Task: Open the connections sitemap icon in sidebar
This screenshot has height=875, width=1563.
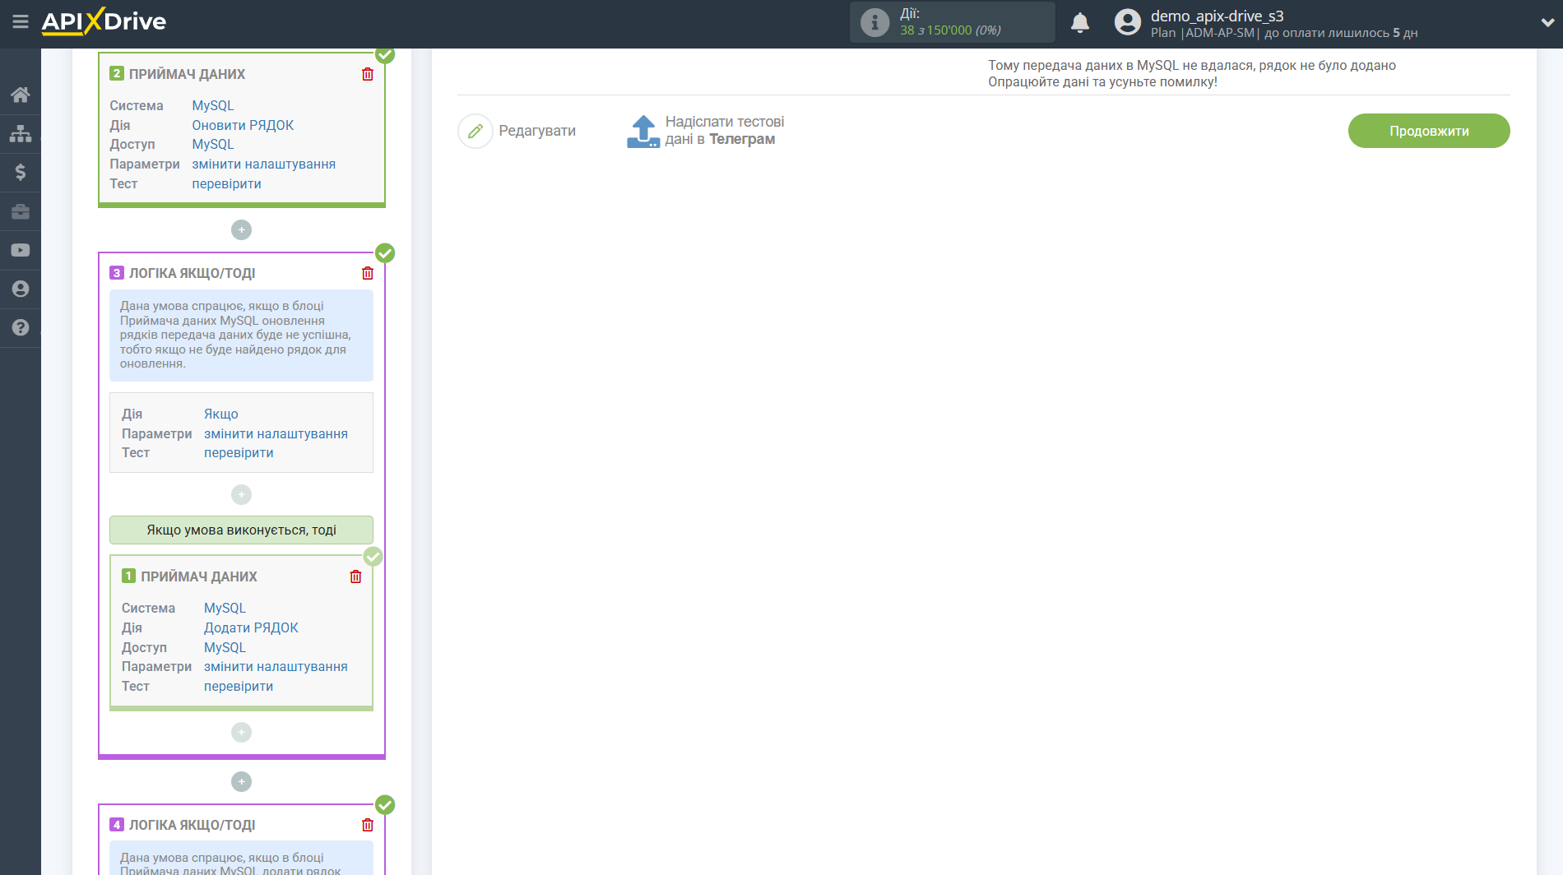Action: pyautogui.click(x=21, y=133)
